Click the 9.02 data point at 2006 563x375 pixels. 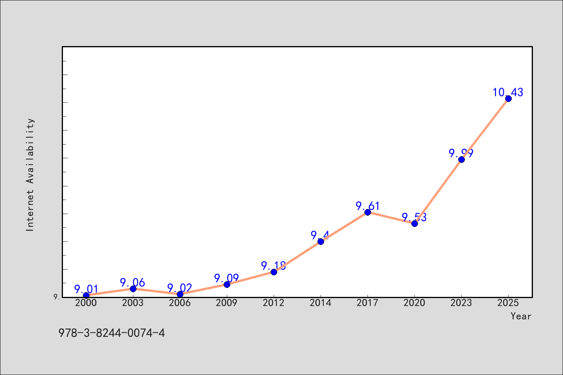tap(180, 294)
